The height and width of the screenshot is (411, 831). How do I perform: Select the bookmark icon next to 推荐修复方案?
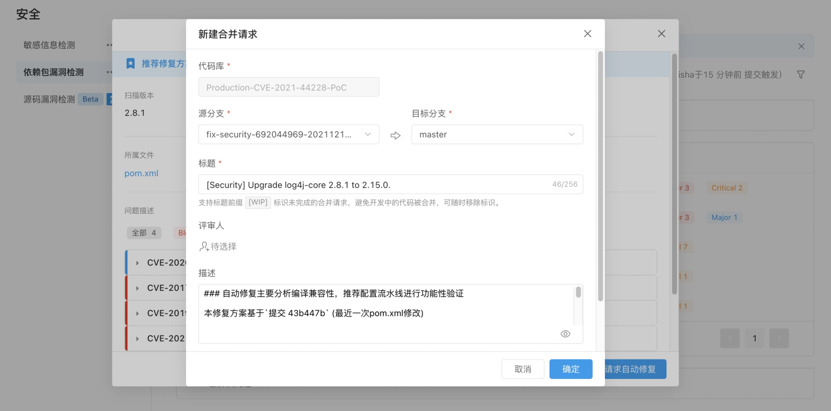(x=130, y=63)
